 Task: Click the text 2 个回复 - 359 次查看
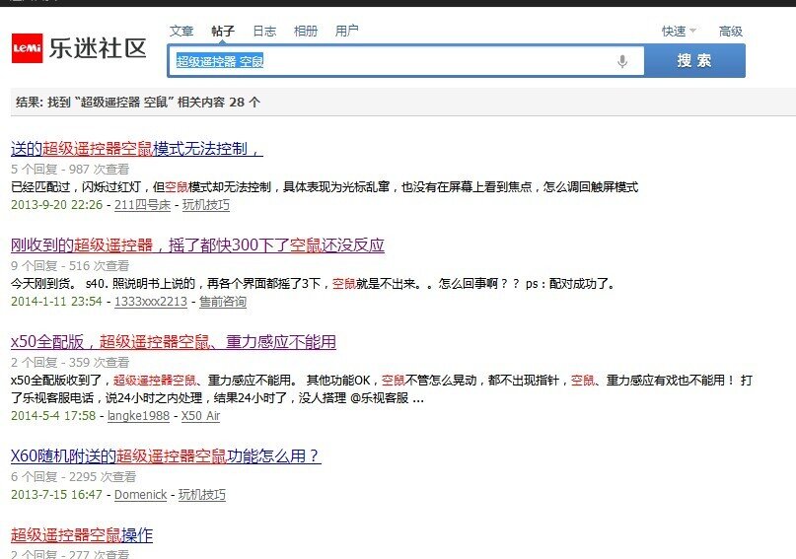pos(70,363)
